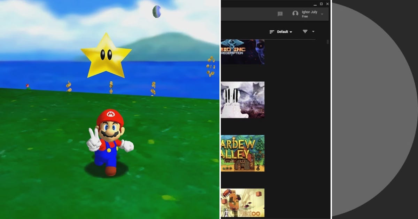Click the maximize window icon

point(321,4)
